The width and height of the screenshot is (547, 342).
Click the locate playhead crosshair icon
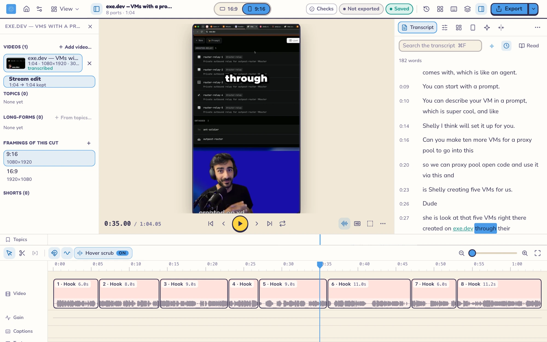click(x=492, y=46)
